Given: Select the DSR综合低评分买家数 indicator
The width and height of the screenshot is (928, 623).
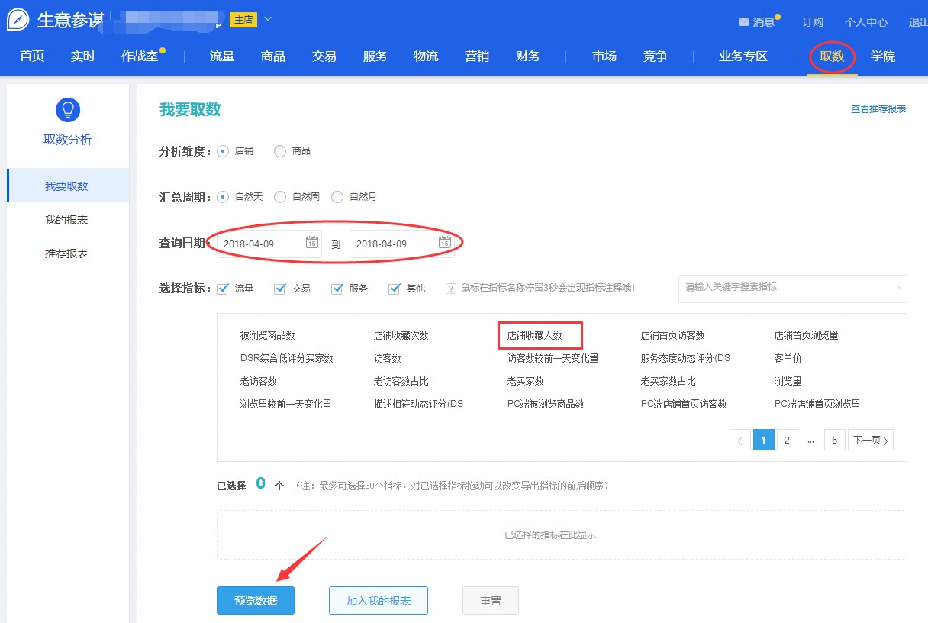Looking at the screenshot, I should point(287,358).
